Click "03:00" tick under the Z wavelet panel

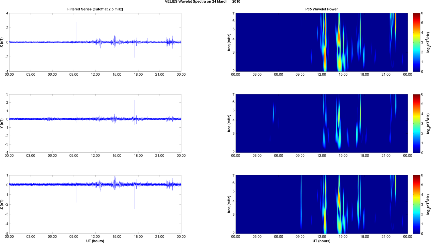click(x=257, y=237)
